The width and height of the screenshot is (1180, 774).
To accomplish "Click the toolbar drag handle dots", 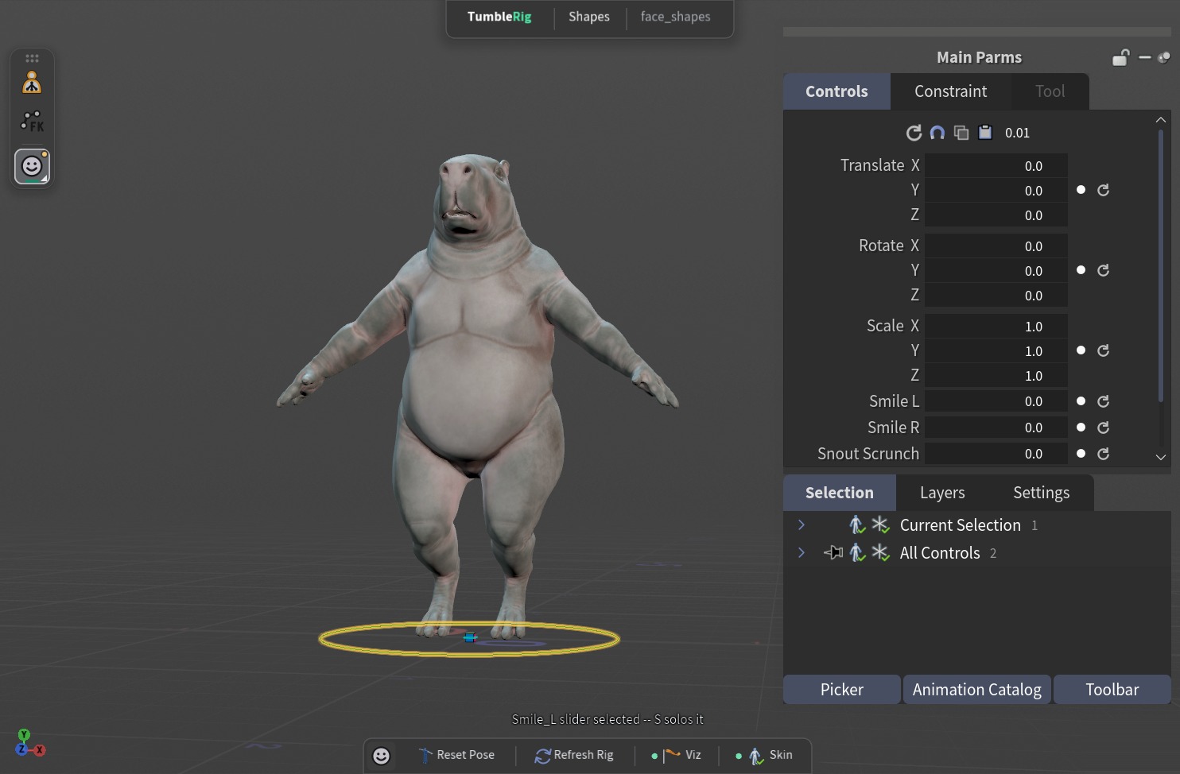I will coord(32,58).
